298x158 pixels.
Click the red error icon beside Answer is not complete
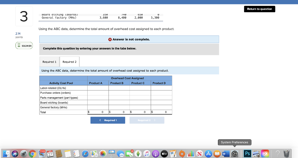[x=110, y=39]
